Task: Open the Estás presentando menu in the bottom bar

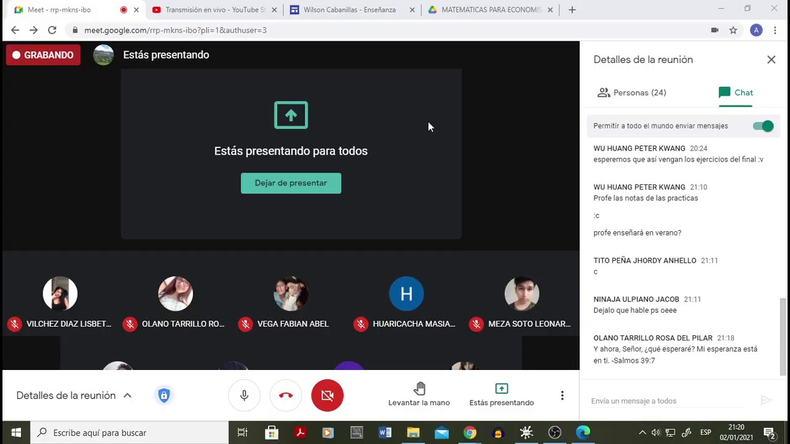Action: pos(501,395)
